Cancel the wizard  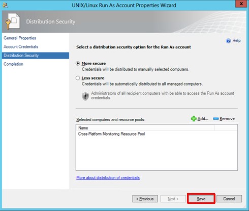tap(229, 199)
